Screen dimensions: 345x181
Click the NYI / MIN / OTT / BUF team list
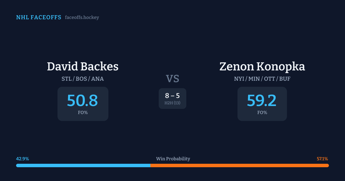point(262,79)
